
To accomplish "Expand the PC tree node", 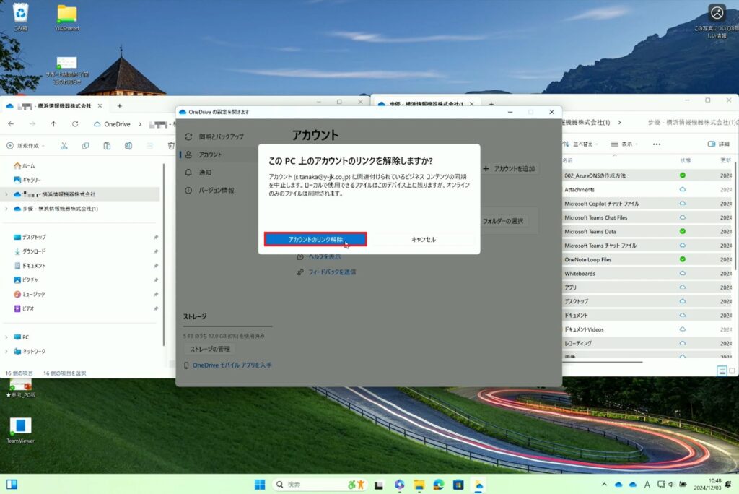I will 6,337.
